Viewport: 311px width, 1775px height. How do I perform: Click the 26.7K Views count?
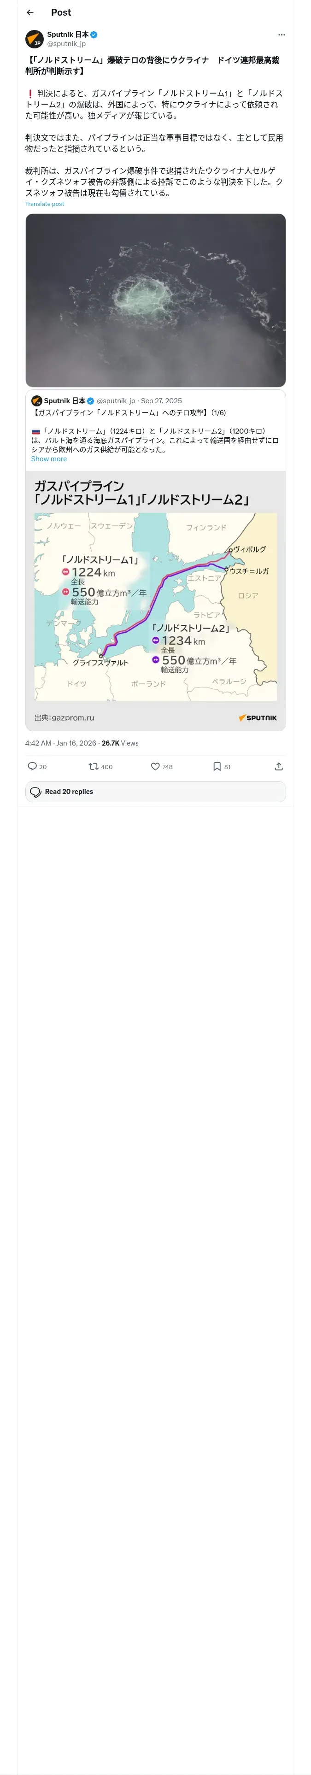pos(120,743)
